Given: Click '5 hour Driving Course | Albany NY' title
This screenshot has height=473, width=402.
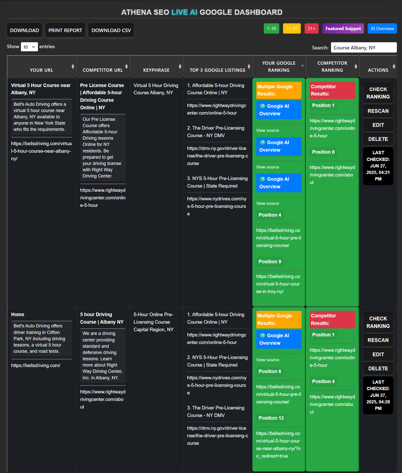Looking at the screenshot, I should click(x=102, y=318).
